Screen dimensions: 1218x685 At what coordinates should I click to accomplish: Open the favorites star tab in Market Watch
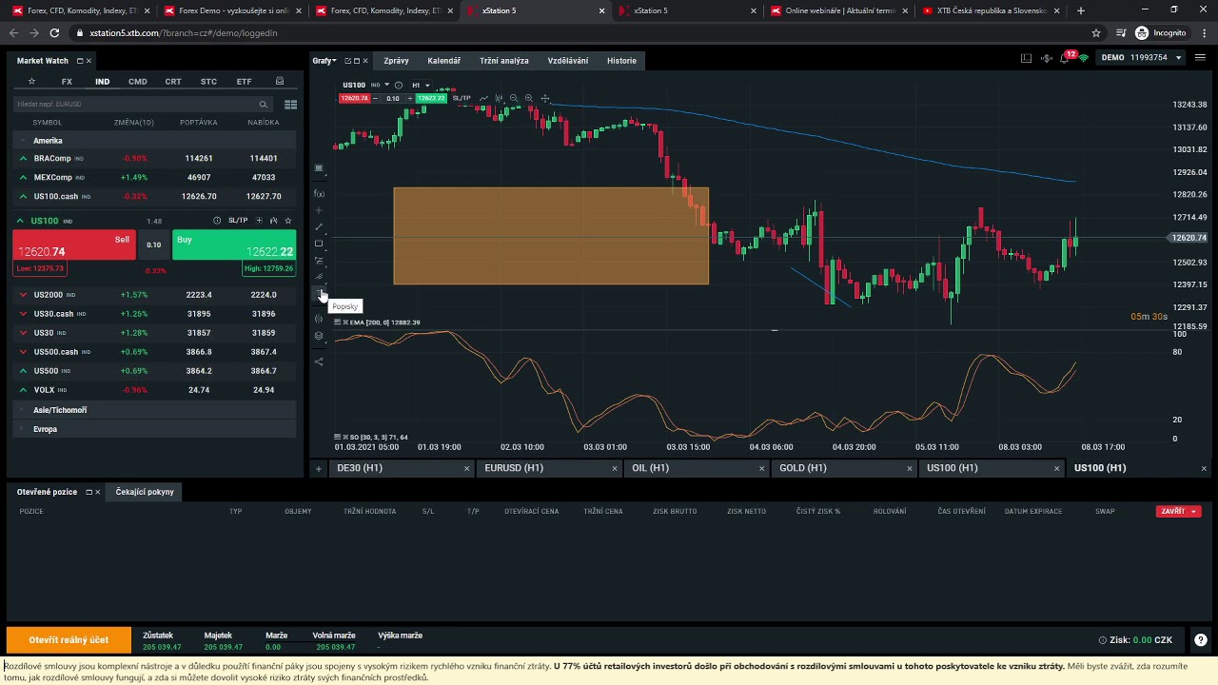31,82
